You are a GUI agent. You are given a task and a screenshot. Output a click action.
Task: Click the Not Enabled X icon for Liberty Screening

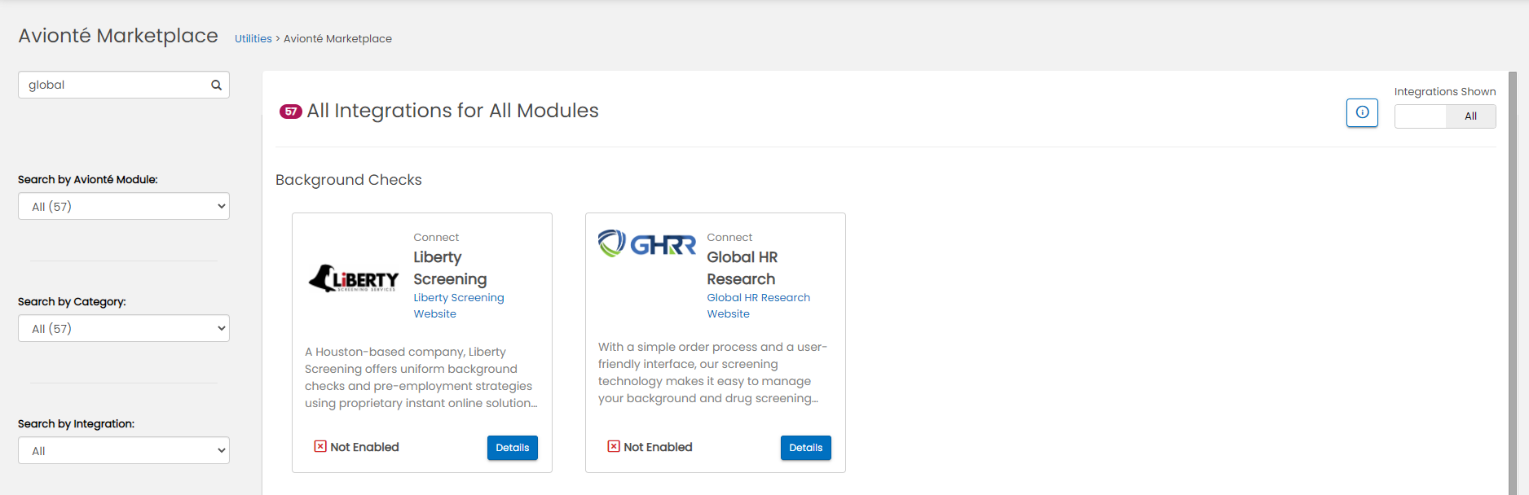click(320, 446)
